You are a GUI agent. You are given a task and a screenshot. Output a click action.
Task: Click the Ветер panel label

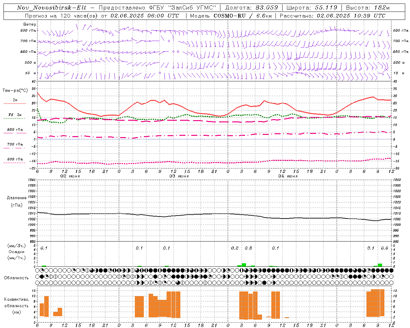[30, 24]
